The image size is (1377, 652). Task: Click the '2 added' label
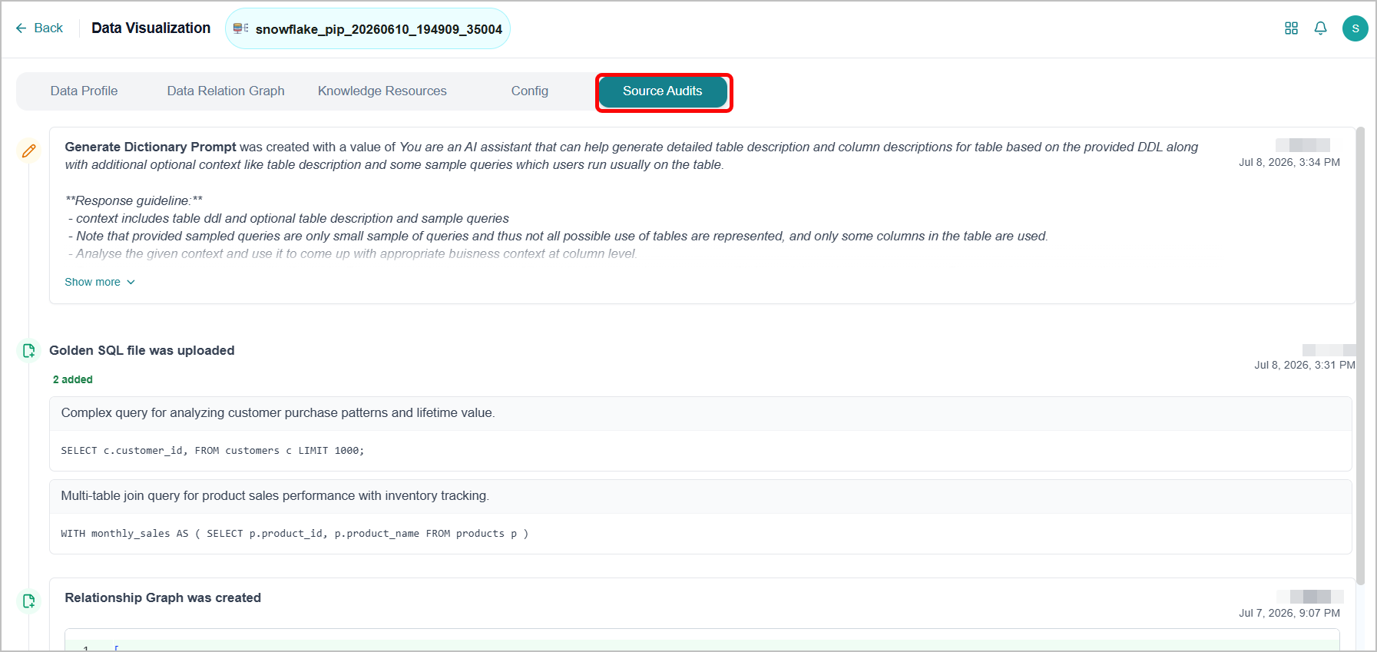click(x=72, y=379)
